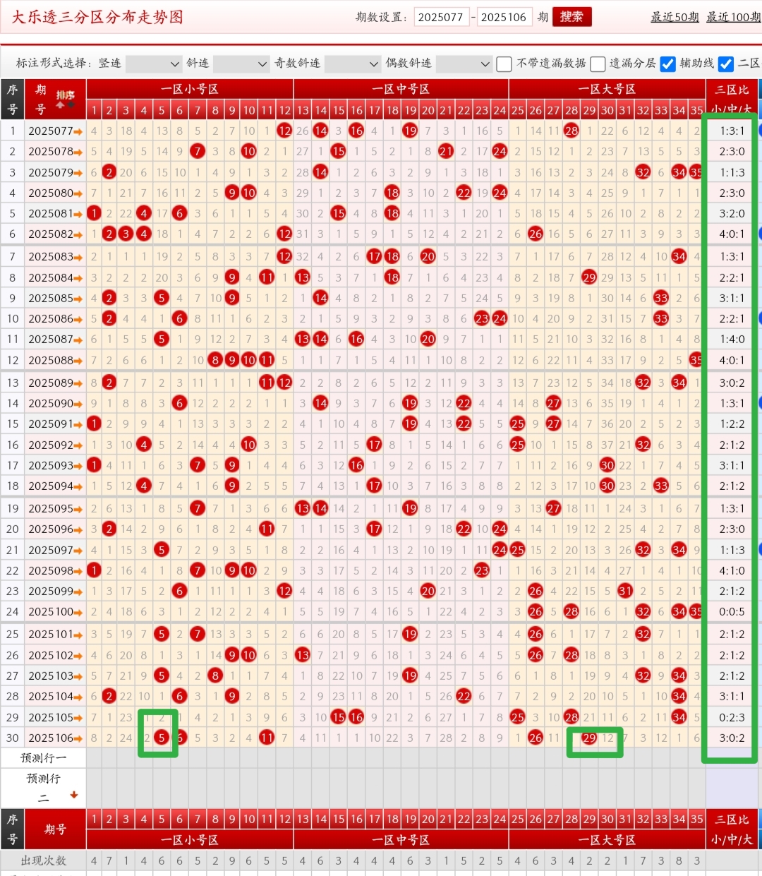Click the 大乐透三分区分布走势图 title
The image size is (762, 876).
(97, 17)
